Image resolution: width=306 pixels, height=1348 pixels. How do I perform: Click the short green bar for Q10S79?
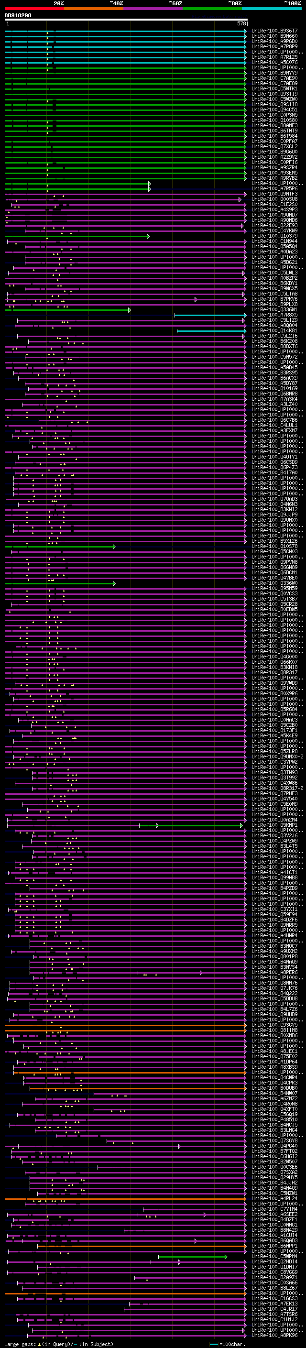click(x=77, y=236)
